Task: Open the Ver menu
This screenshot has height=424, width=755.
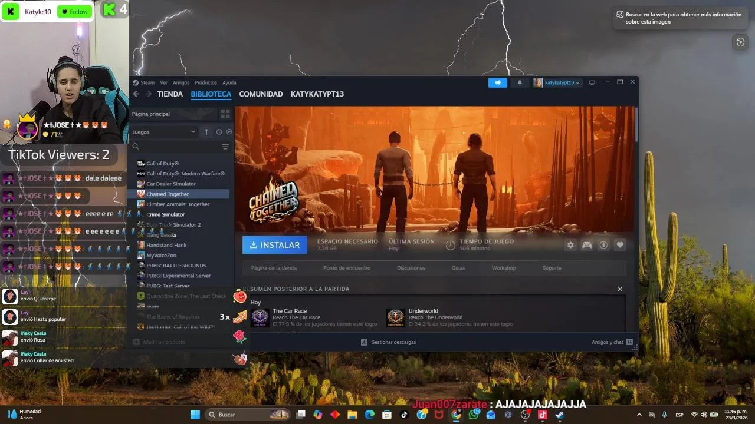Action: tap(163, 83)
